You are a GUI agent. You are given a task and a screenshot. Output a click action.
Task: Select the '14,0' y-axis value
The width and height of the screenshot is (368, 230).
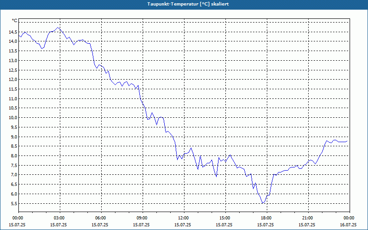point(13,41)
